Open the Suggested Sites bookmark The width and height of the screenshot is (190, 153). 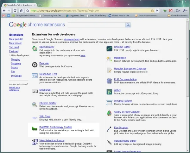[75, 15]
